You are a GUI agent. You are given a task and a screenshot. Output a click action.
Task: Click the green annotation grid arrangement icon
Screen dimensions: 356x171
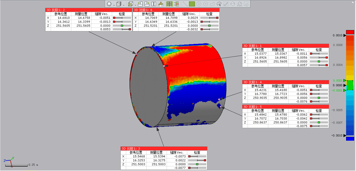click(x=169, y=4)
